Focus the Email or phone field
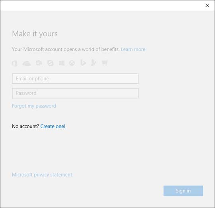The height and width of the screenshot is (208, 215). point(75,79)
